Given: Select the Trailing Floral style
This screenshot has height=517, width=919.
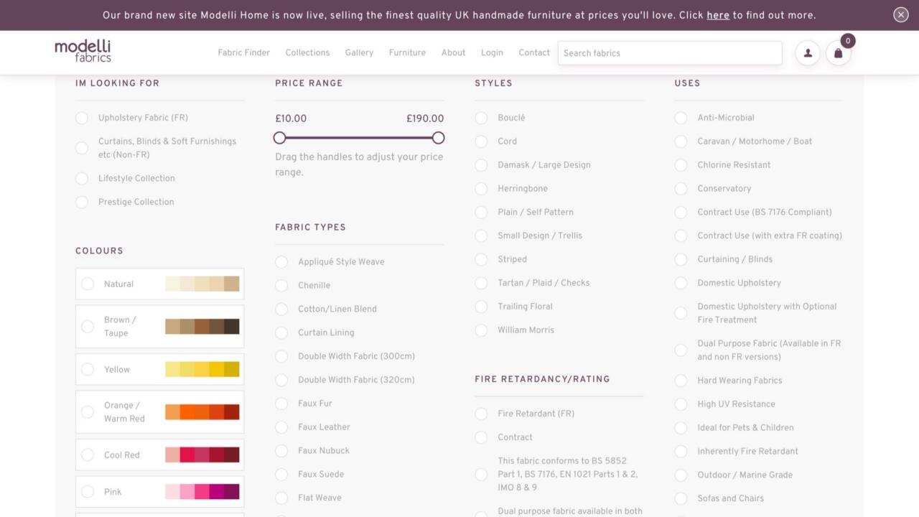Looking at the screenshot, I should pyautogui.click(x=481, y=307).
